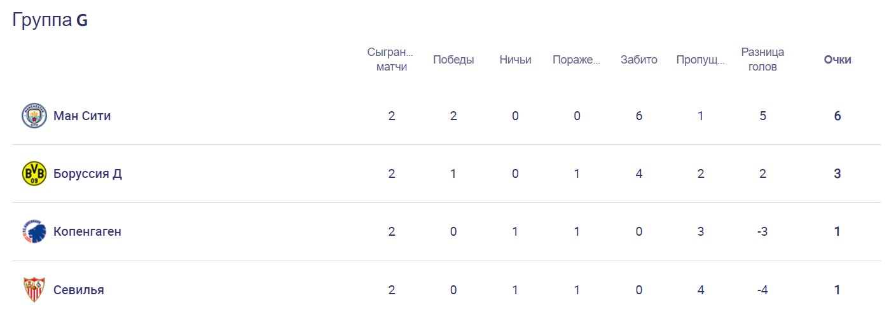The image size is (889, 326).
Task: Sort by Забито column header
Action: [x=639, y=60]
